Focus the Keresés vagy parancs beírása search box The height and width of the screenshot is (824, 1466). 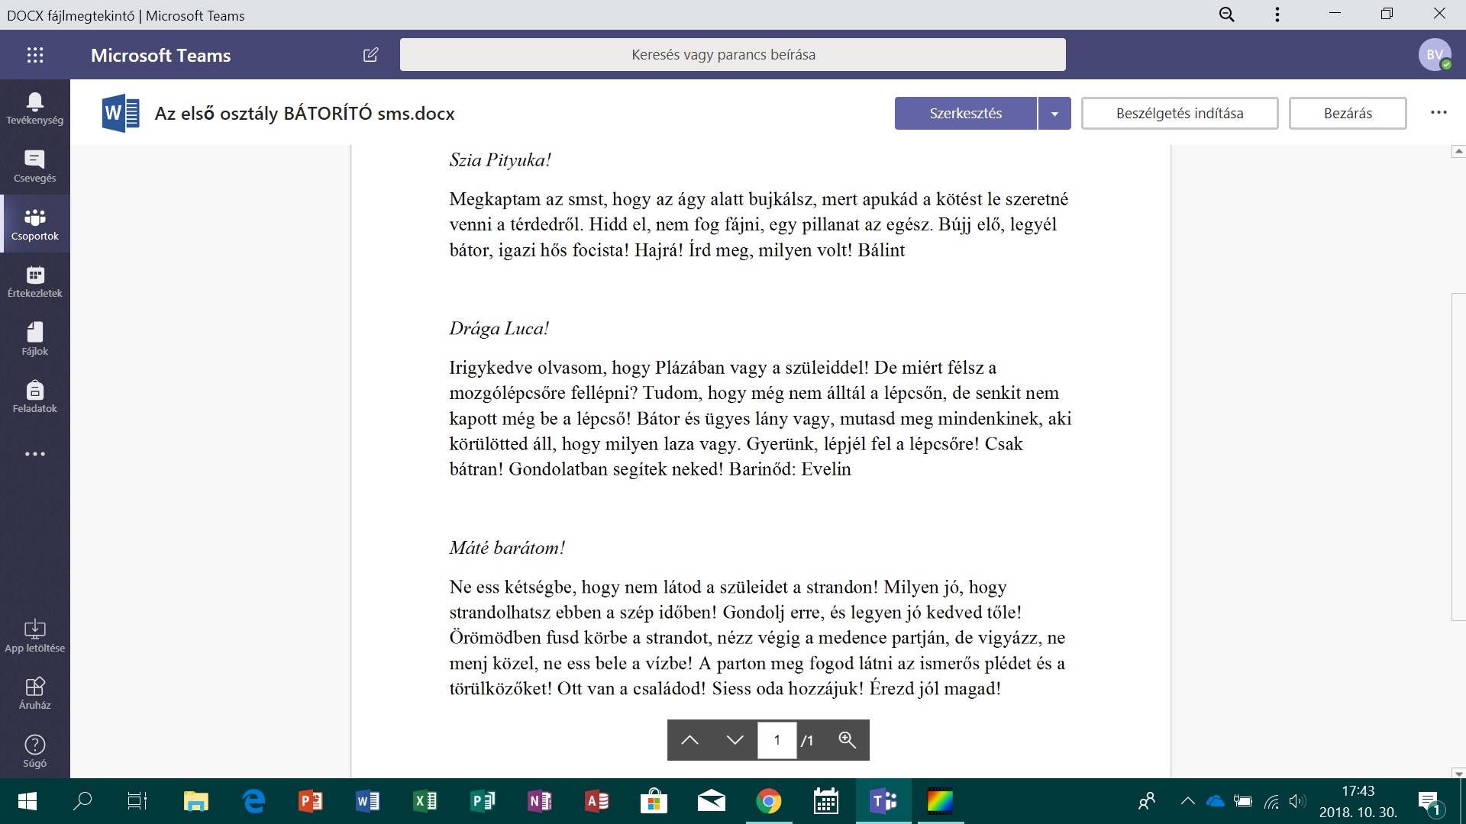coord(733,55)
